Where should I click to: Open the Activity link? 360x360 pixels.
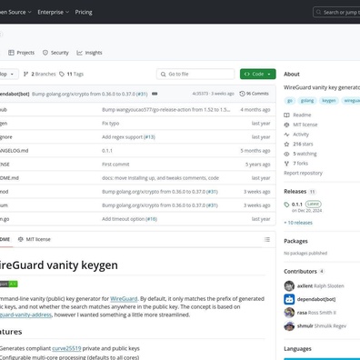(301, 135)
